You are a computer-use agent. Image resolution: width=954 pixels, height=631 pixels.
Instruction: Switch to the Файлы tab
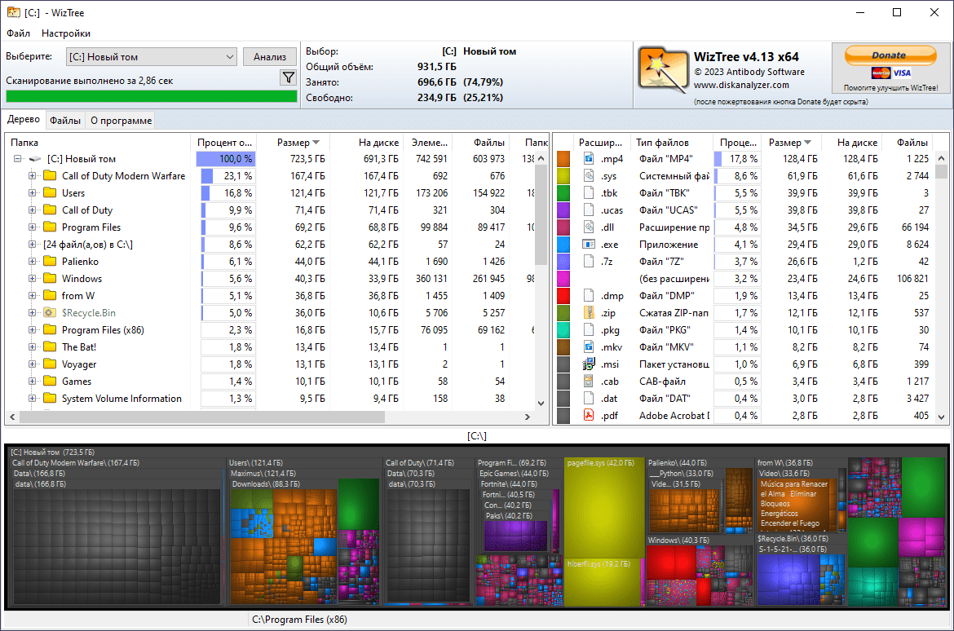coord(65,121)
